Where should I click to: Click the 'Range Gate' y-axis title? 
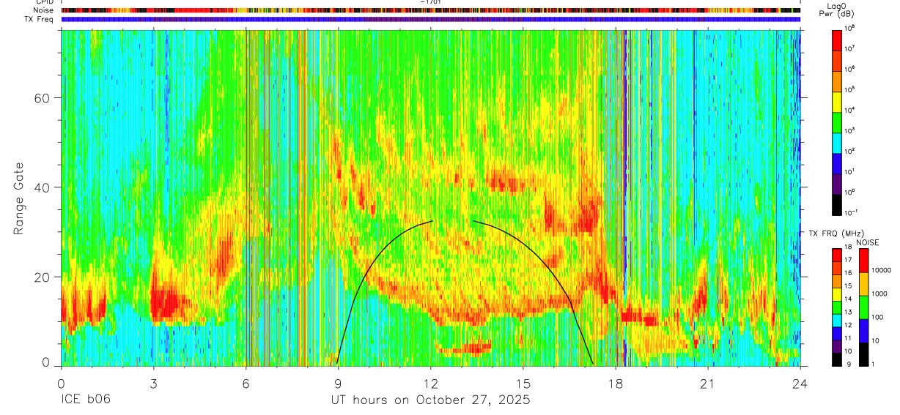[18, 198]
